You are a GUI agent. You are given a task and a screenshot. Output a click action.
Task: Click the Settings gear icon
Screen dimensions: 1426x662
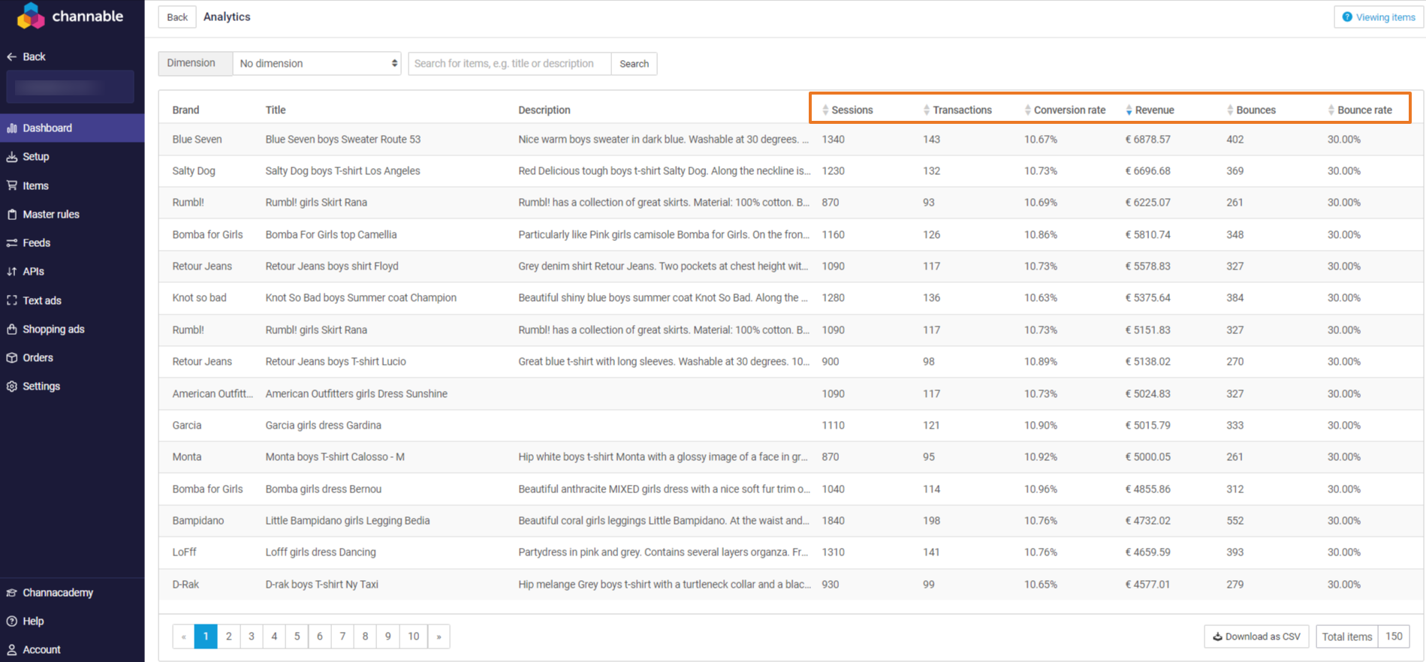(12, 387)
